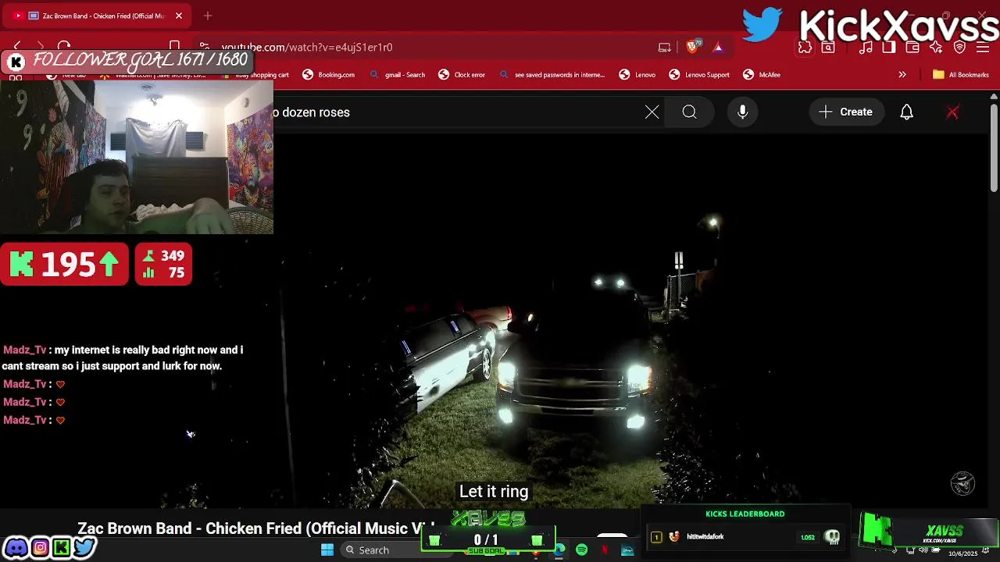Click the YouTube search magnifier button
The width and height of the screenshot is (1000, 562).
click(689, 112)
